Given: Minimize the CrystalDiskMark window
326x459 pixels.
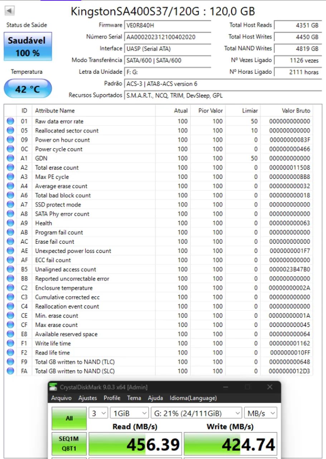Looking at the screenshot, I should click(225, 387).
